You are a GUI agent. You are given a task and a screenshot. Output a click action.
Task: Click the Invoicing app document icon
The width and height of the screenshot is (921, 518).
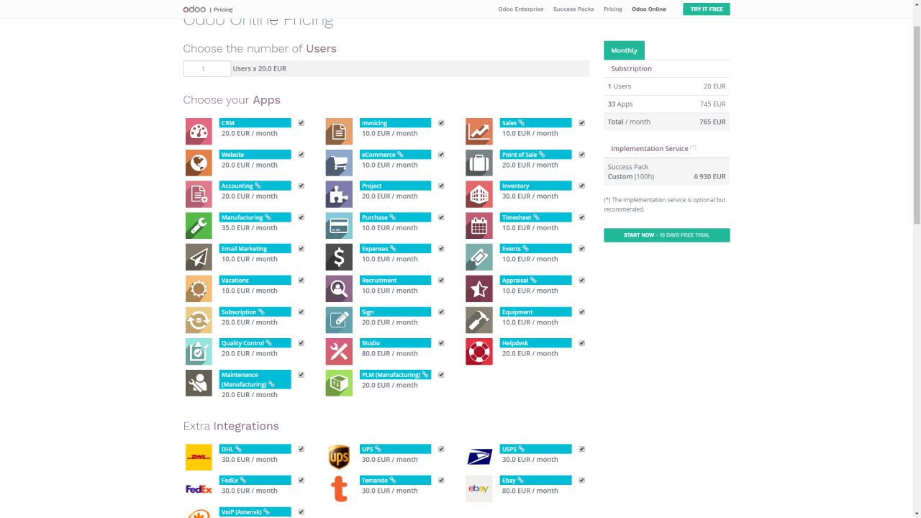click(x=339, y=132)
